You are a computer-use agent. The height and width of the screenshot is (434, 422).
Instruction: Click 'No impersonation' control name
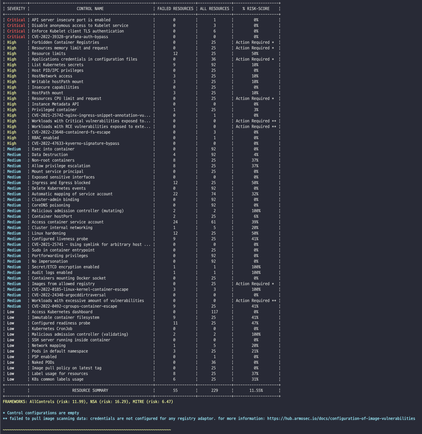(x=50, y=261)
